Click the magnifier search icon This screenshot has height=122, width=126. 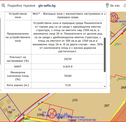(x=3, y=5)
